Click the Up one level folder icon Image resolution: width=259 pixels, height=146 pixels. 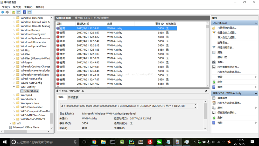(13, 12)
